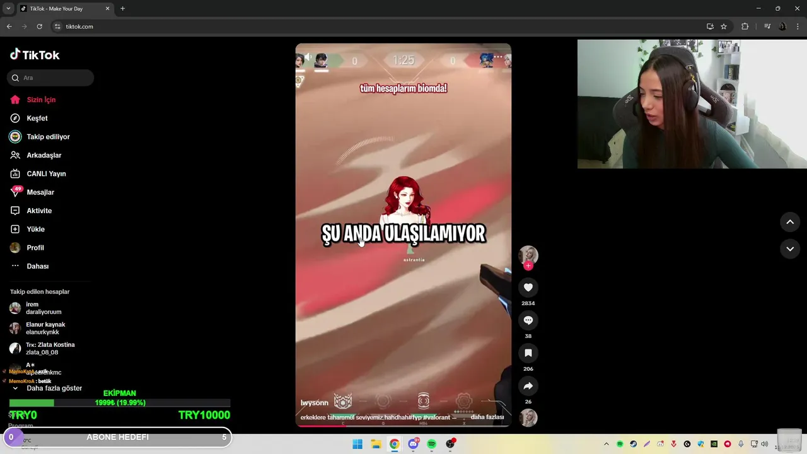Open Chrome profile avatar
Viewport: 807px width, 454px height.
pos(782,26)
